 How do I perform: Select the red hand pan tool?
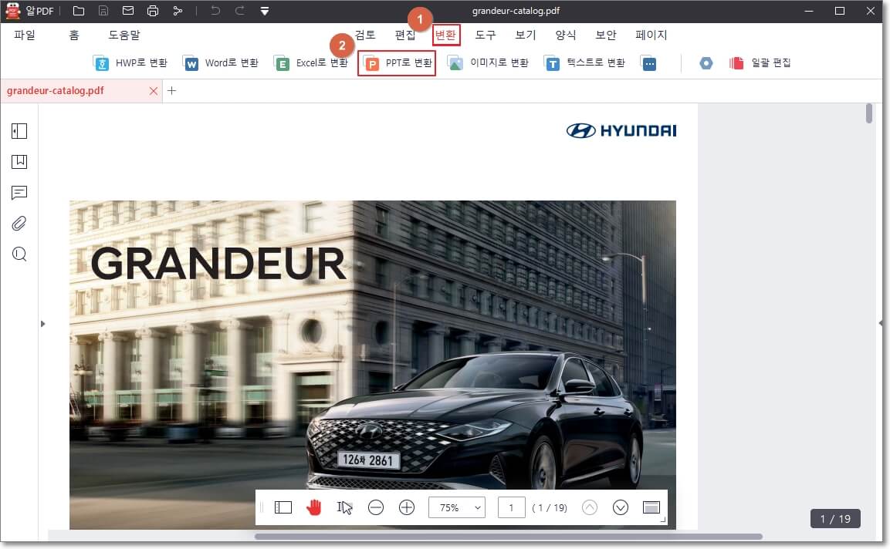point(314,507)
